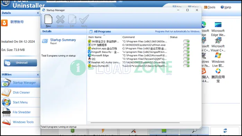The image size is (242, 136).
Task: Open Windows Tools utility
Action: [x=20, y=122]
